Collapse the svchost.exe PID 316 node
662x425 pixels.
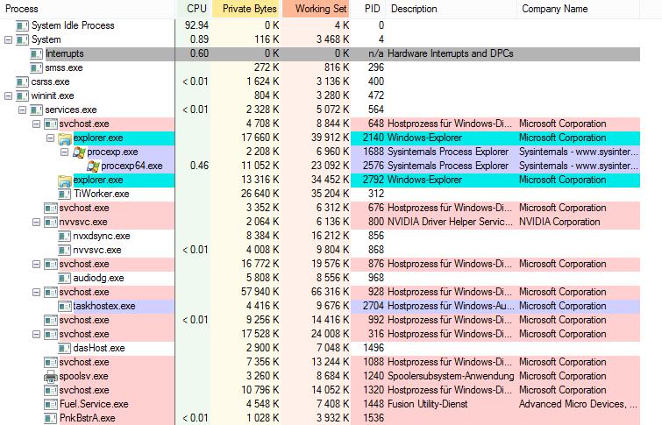(36, 334)
